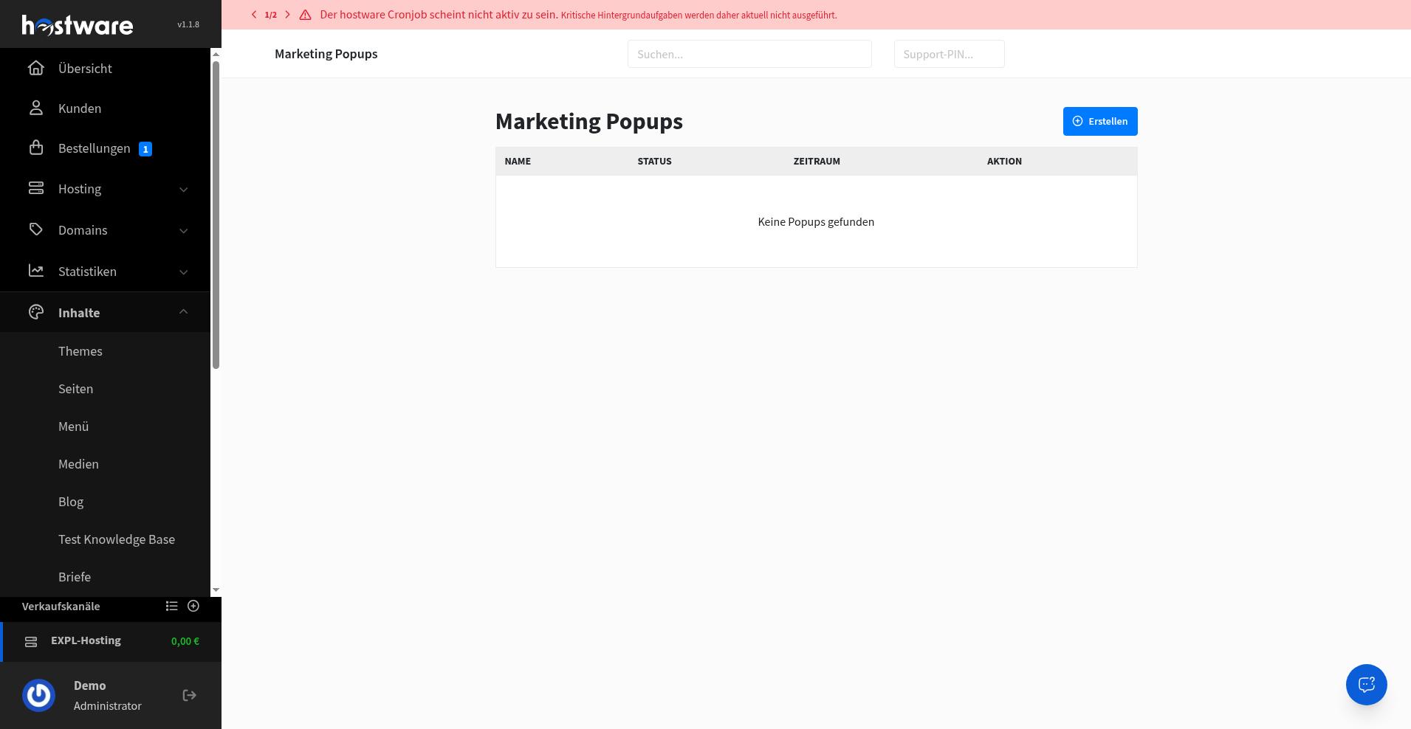Click the Administrator role text
This screenshot has height=729, width=1411.
click(108, 705)
